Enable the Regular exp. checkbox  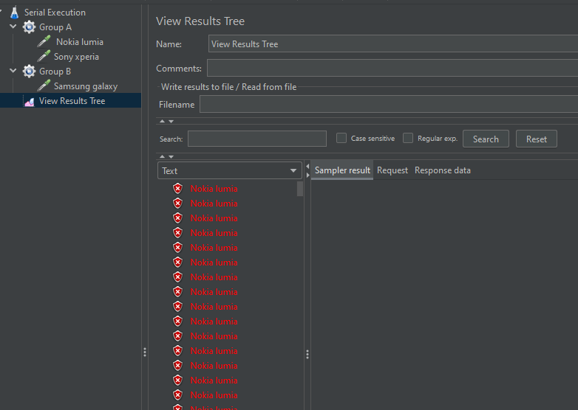tap(408, 138)
